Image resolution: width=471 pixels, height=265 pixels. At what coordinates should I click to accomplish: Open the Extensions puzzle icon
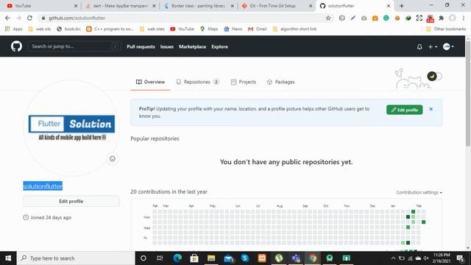pyautogui.click(x=441, y=18)
